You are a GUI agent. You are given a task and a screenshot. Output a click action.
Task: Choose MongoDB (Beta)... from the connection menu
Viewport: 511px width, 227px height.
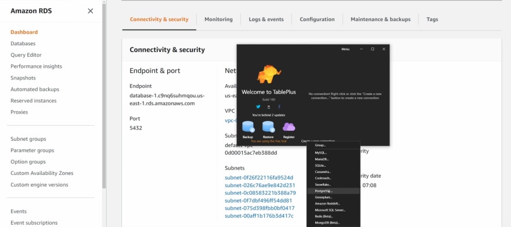tap(333, 223)
